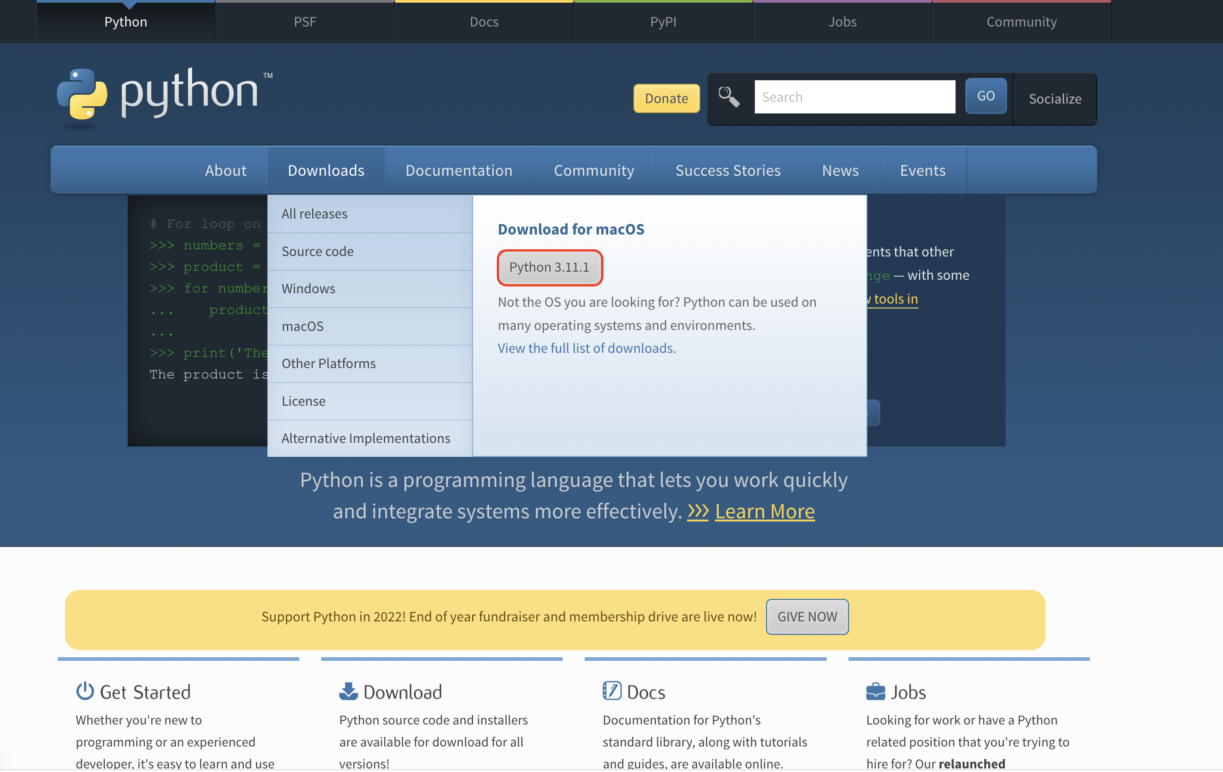
Task: Click the Learn More triple-chevron arrows
Action: [698, 511]
